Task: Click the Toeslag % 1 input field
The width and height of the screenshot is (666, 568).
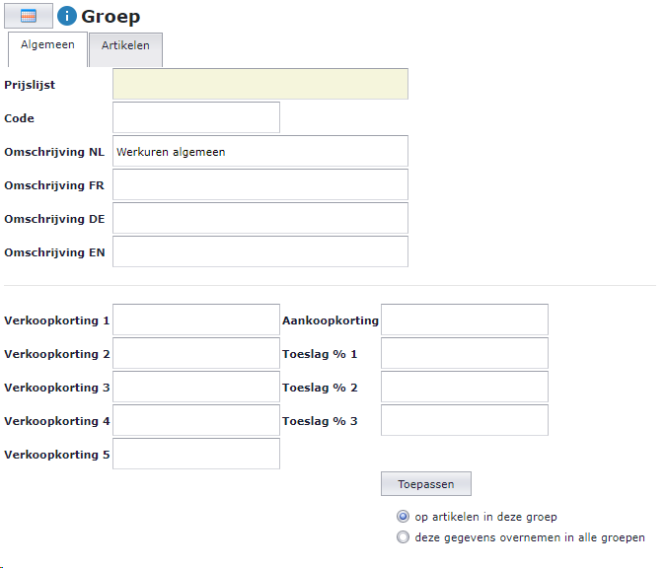Action: click(465, 353)
